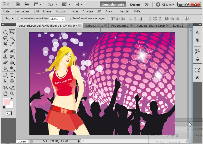Select the Hand tool
Viewport: 203px width, 144px height.
[x=5, y=93]
